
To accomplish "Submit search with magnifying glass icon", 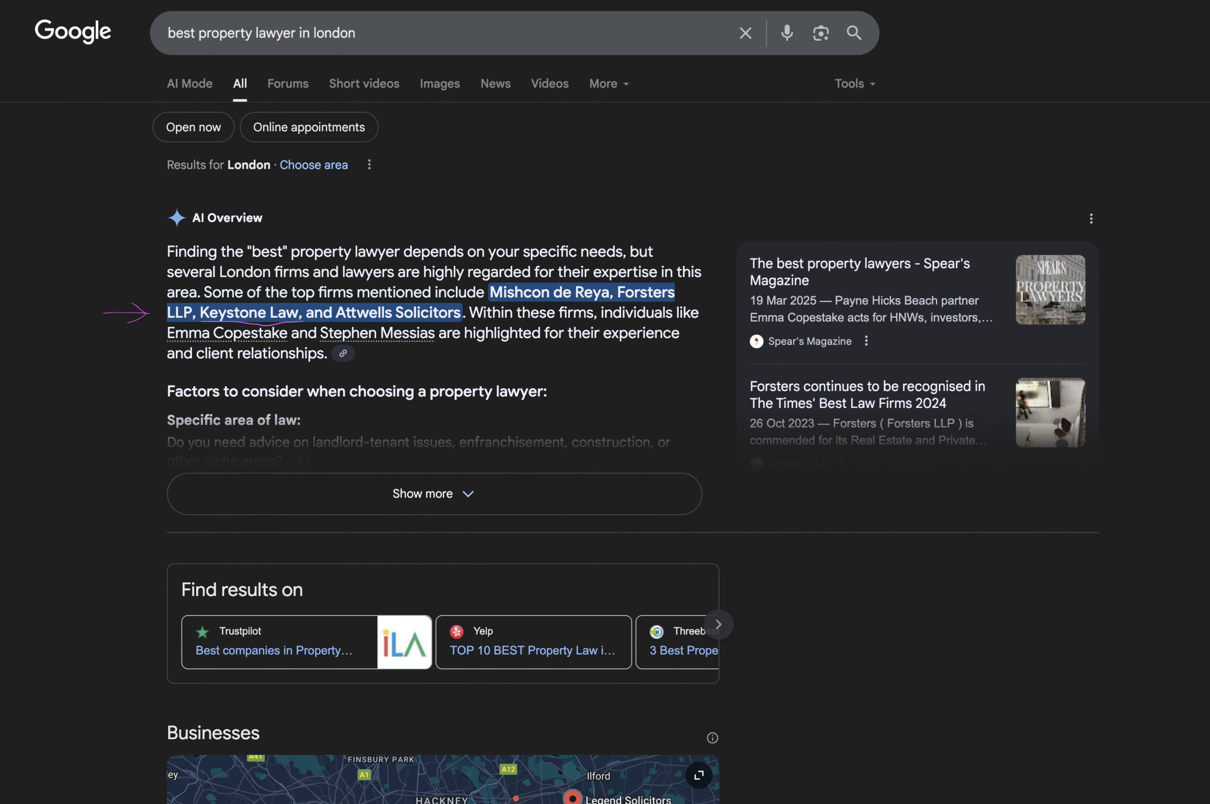I will [x=854, y=34].
